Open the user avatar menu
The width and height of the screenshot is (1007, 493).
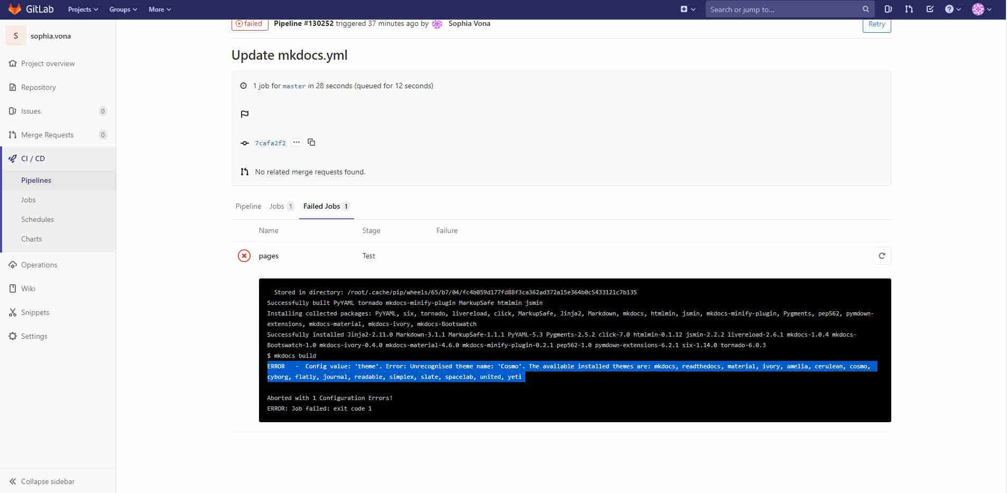coord(982,9)
